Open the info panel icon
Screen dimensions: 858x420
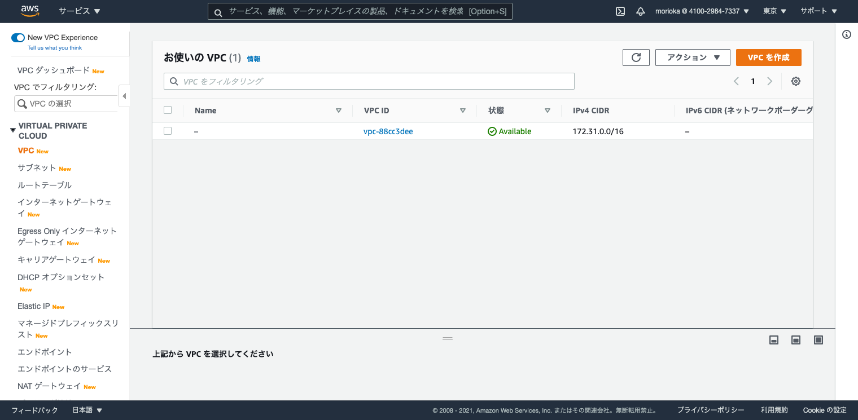(x=847, y=34)
